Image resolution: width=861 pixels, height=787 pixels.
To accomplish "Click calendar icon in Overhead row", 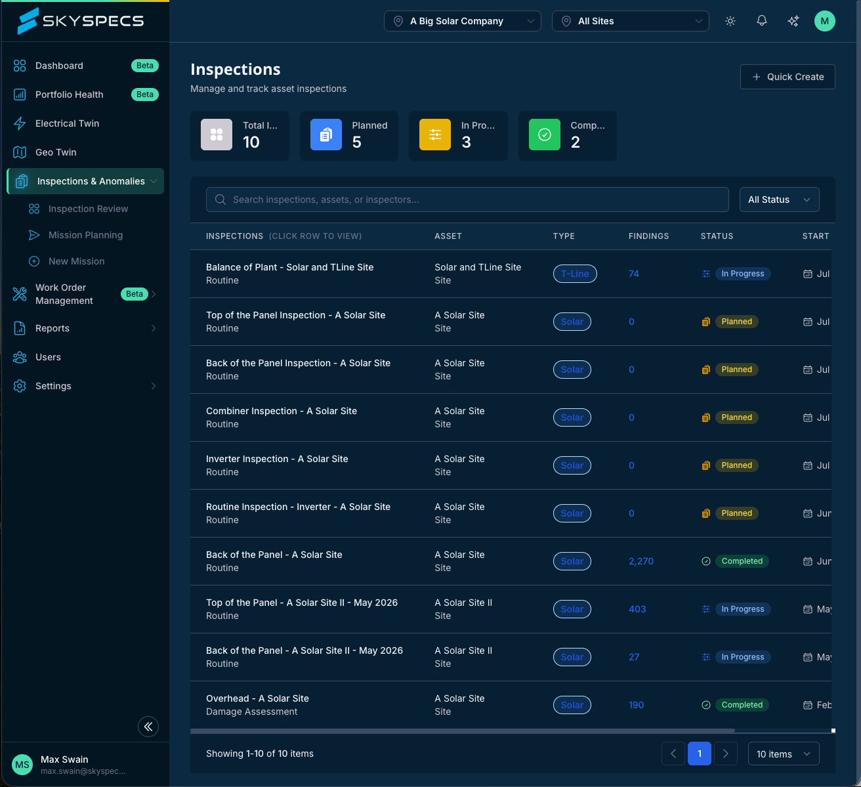I will [x=808, y=705].
